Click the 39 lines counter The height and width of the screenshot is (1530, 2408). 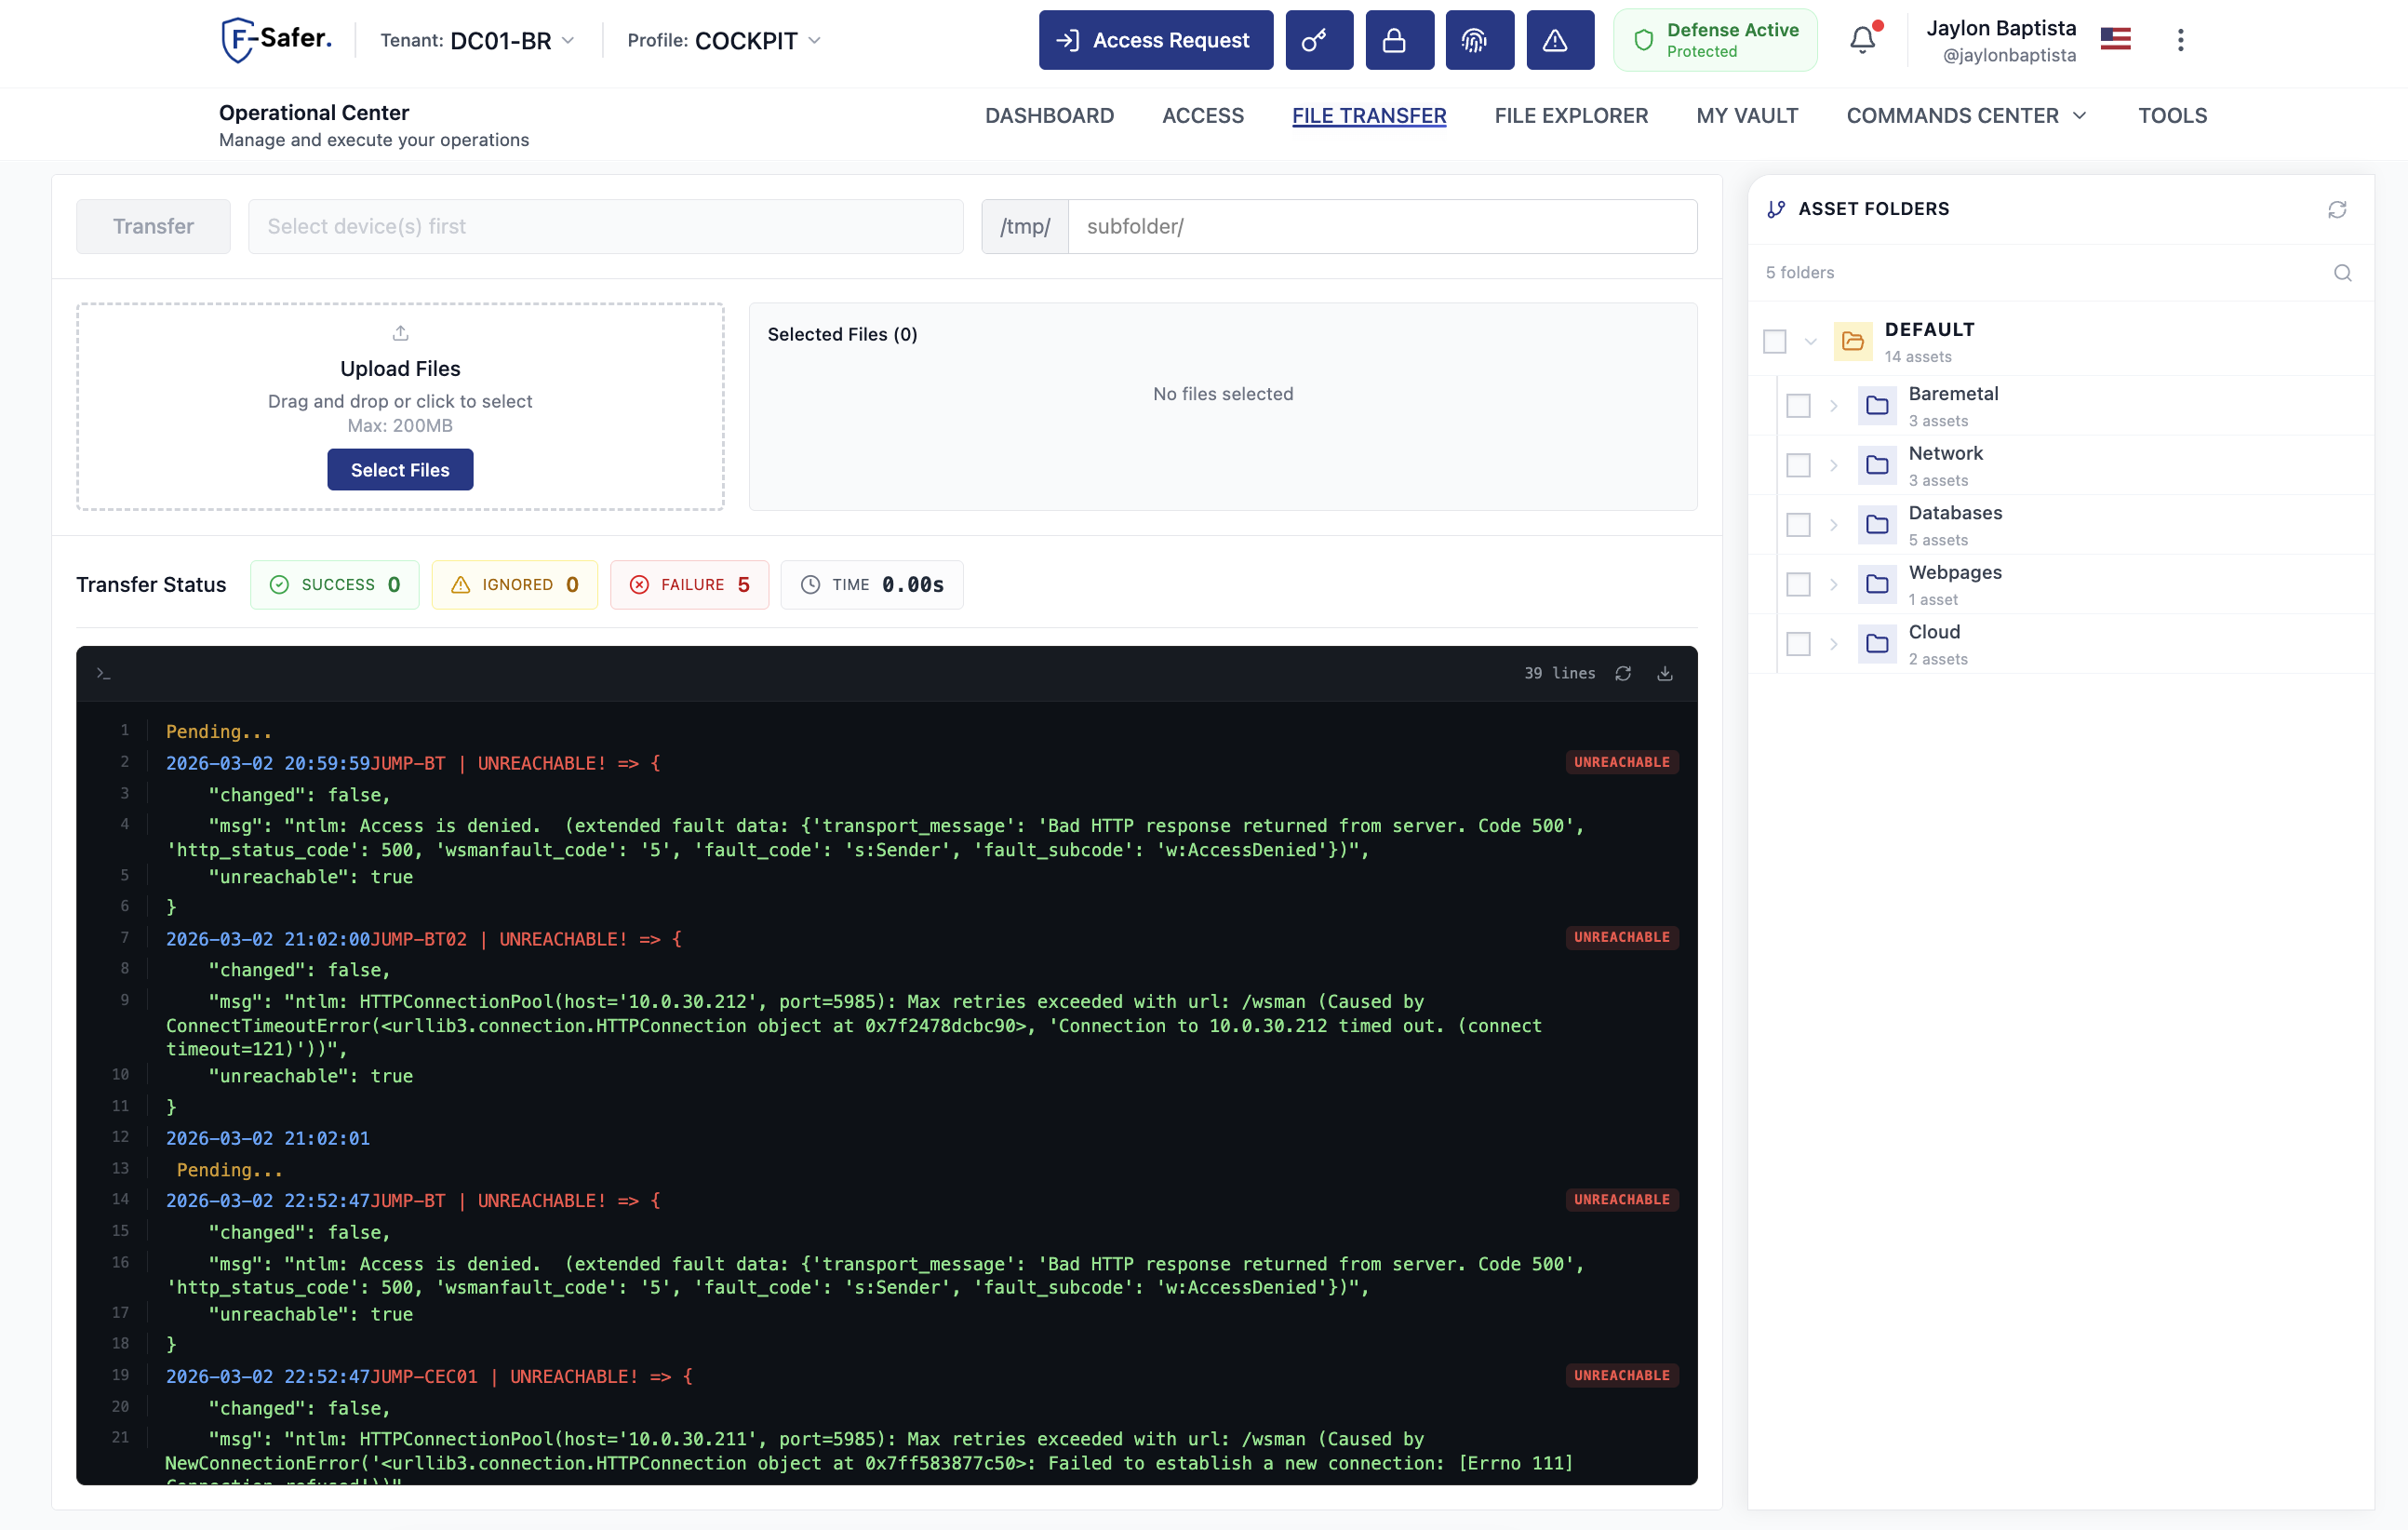1559,673
